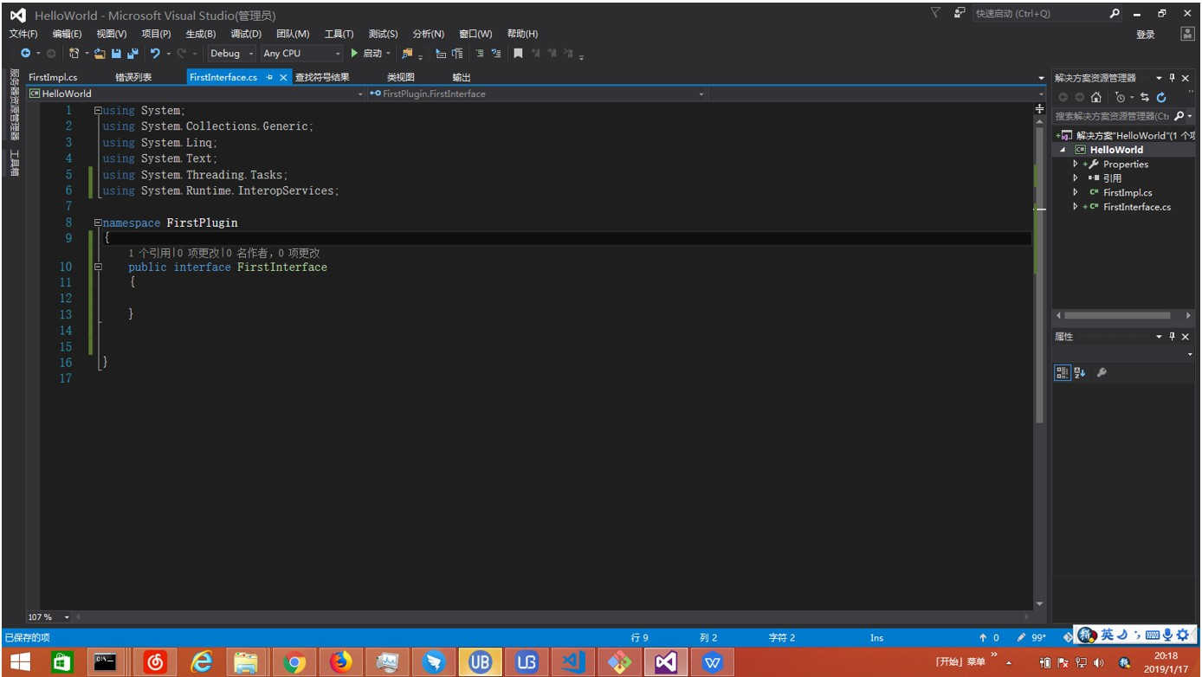Screen dimensions: 1202x677
Task: Auto-hide pin for the 属性 panel
Action: (x=1173, y=337)
